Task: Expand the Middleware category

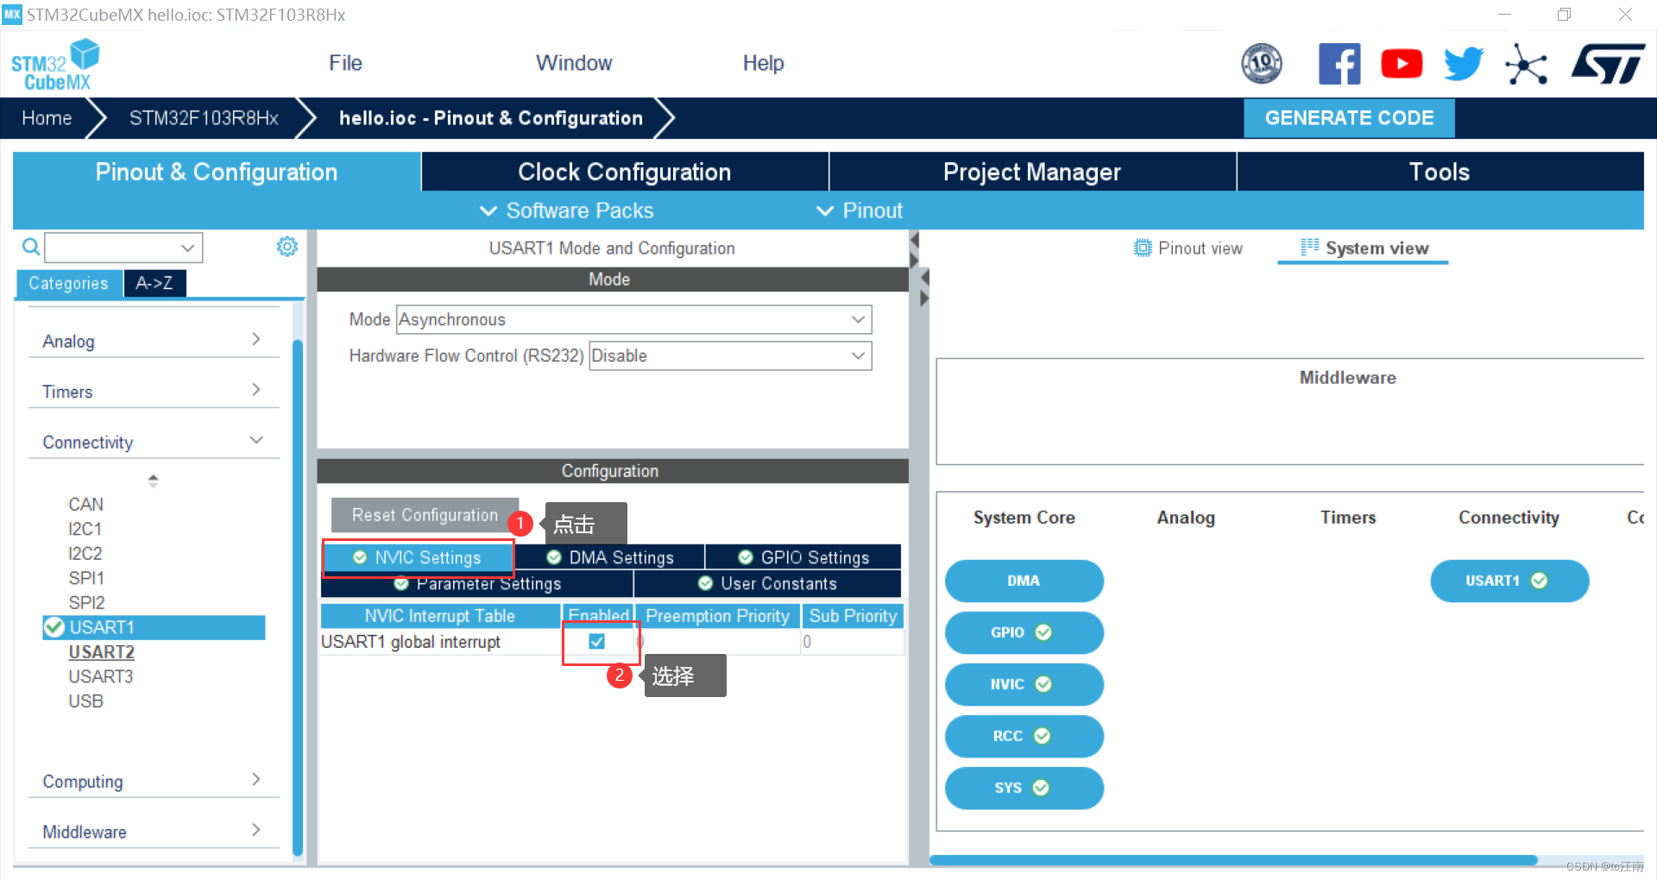Action: click(x=154, y=831)
